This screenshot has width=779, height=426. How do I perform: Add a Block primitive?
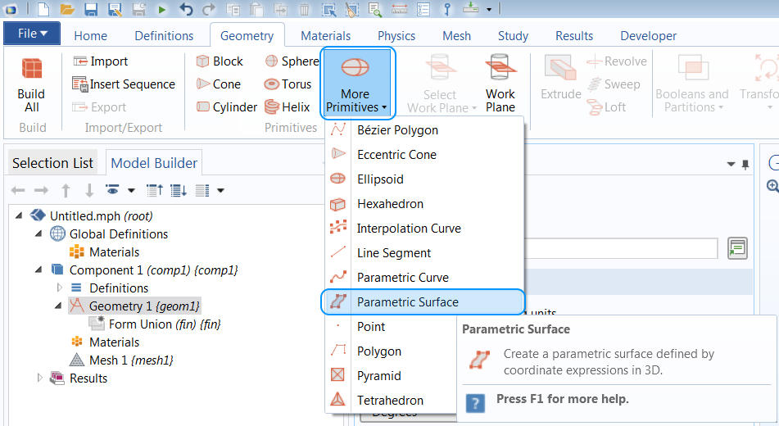(x=220, y=61)
